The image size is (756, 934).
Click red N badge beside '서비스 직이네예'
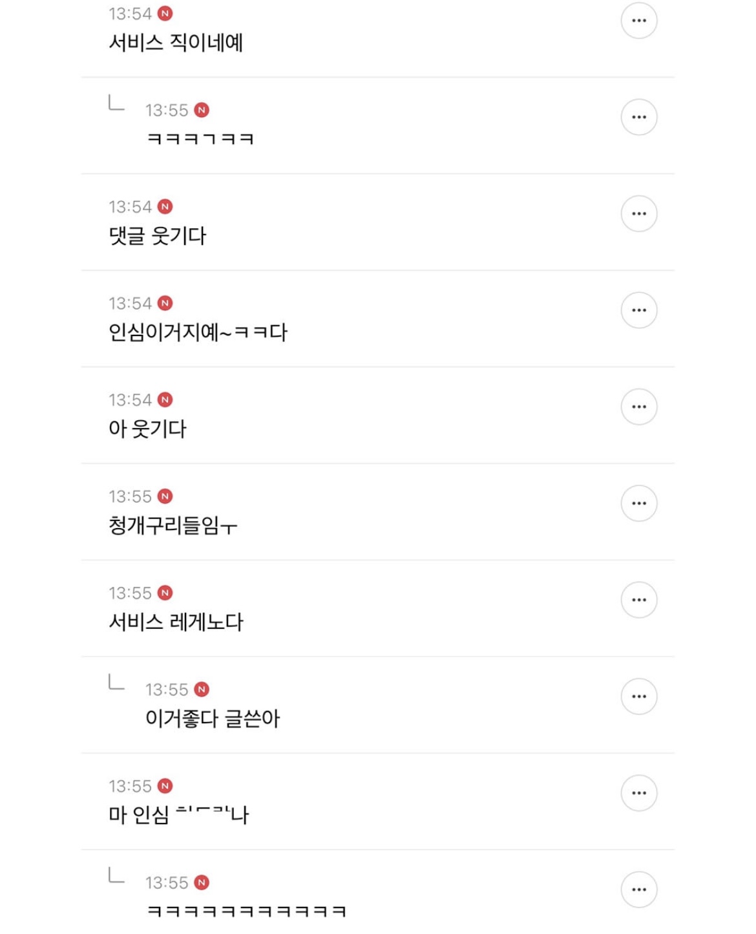click(165, 14)
